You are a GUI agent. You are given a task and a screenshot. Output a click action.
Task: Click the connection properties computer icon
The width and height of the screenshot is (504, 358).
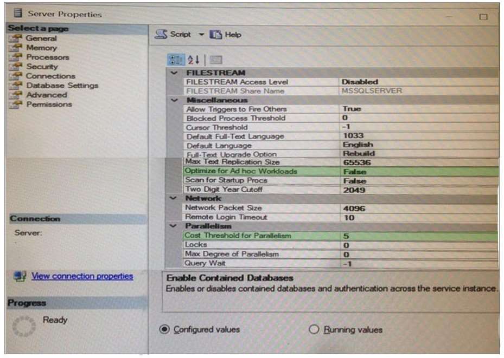(20, 276)
